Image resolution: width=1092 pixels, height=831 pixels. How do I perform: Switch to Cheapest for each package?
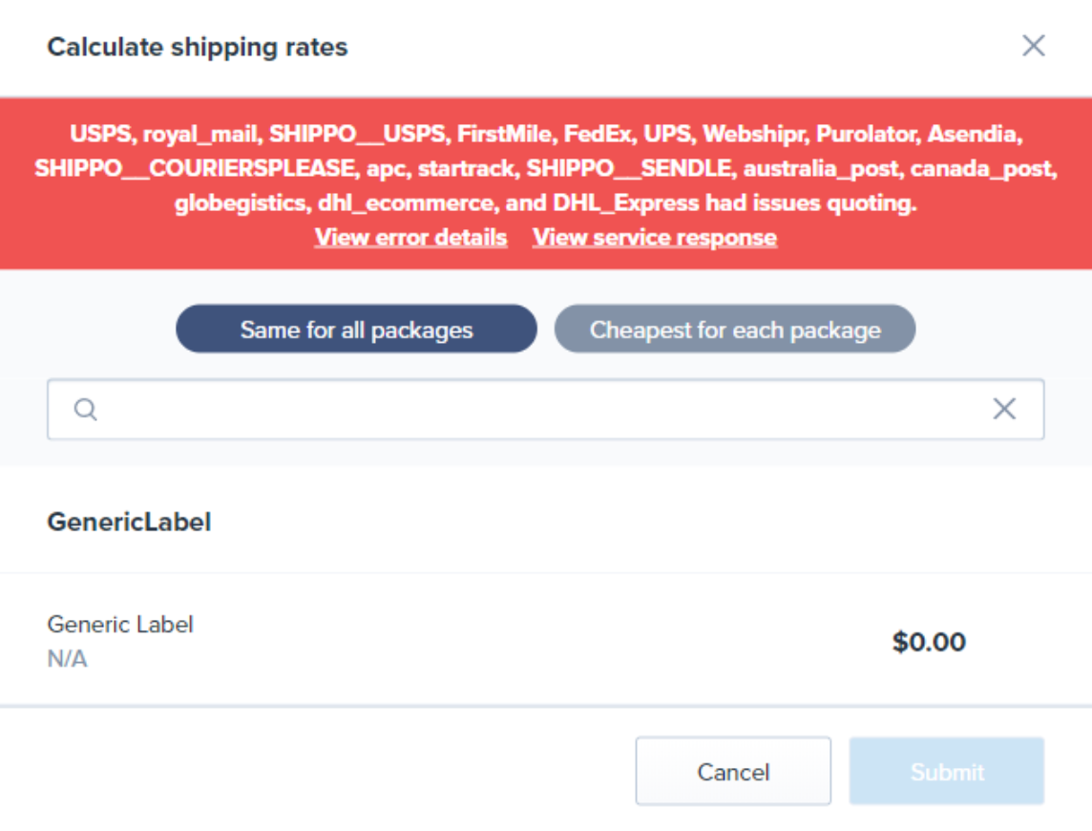coord(734,330)
